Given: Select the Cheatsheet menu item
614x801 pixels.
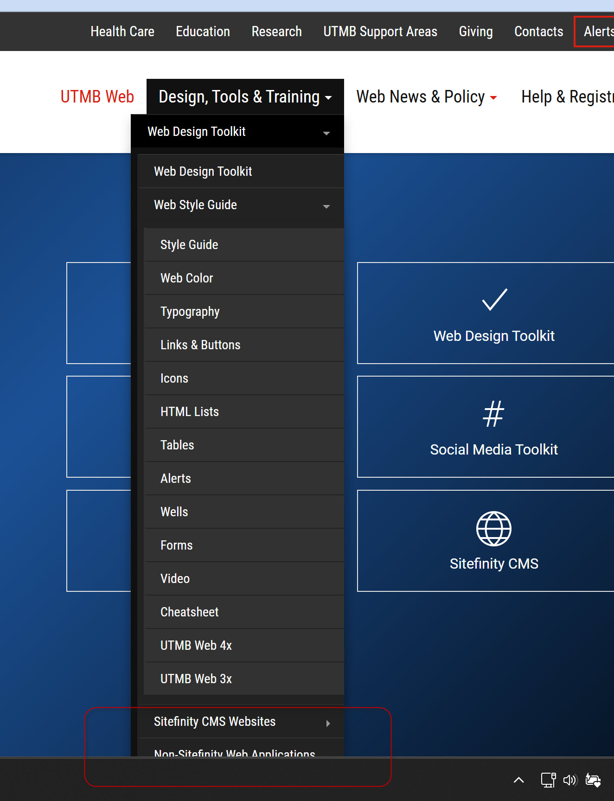Looking at the screenshot, I should click(x=189, y=612).
